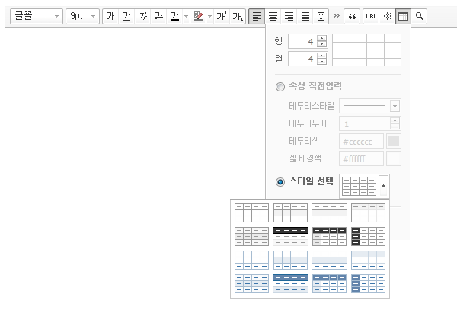
Task: Apply subscript formatting
Action: tap(238, 16)
